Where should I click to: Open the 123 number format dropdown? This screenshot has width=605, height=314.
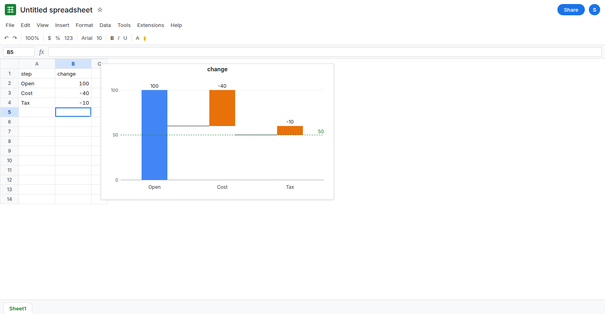click(x=69, y=38)
